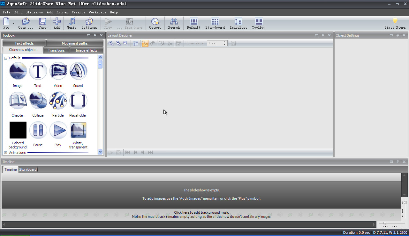
Task: Collapse the Animations group in Toolbox
Action: pos(5,153)
